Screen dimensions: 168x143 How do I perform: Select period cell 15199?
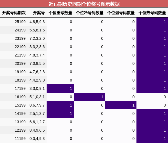[x=20, y=105]
